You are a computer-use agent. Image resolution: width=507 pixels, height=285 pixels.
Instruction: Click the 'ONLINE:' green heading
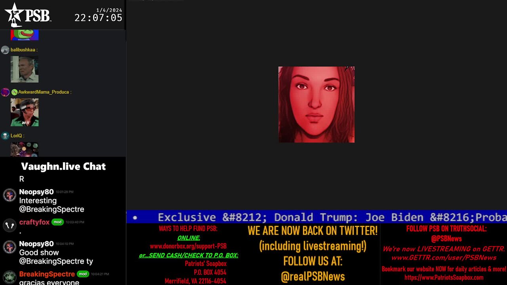189,238
